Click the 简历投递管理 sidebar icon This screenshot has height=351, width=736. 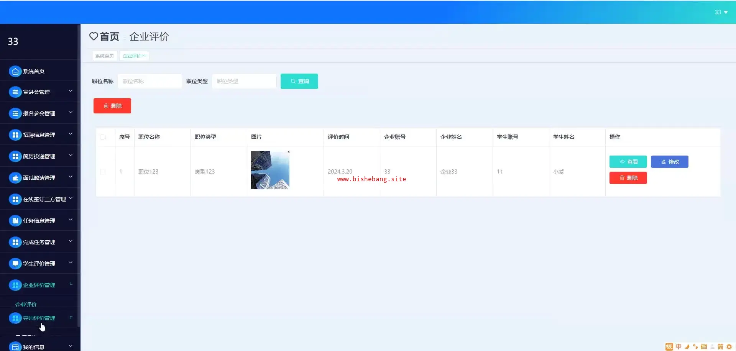pyautogui.click(x=15, y=156)
